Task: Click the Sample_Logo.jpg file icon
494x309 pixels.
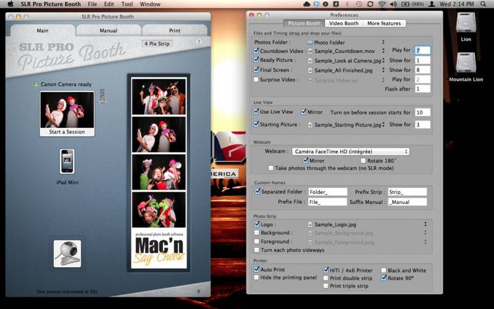Action: (x=311, y=224)
